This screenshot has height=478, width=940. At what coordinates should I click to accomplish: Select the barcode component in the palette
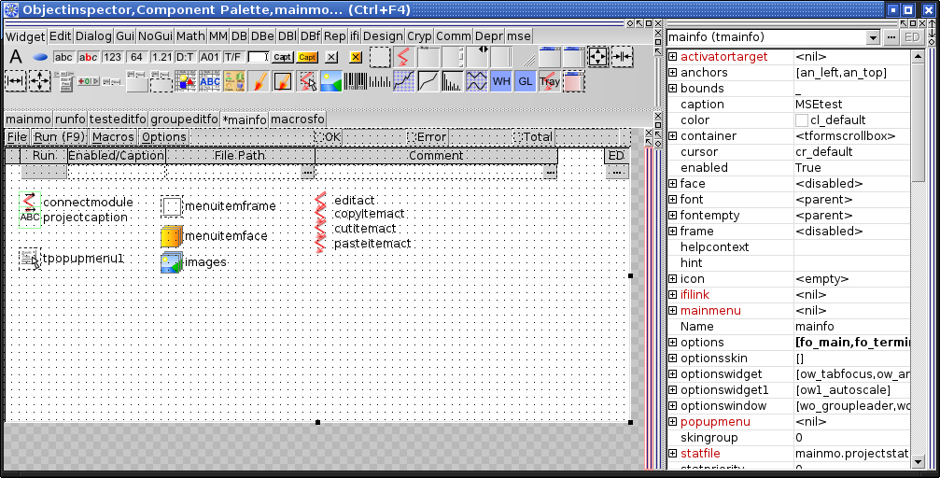point(356,81)
